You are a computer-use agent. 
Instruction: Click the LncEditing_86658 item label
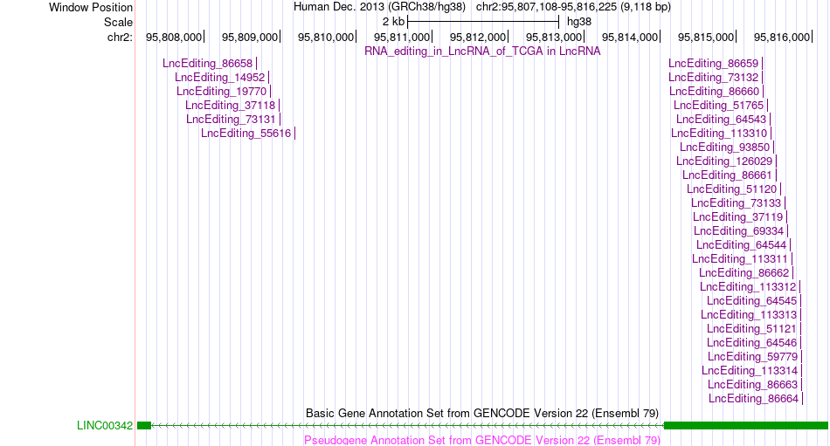208,64
